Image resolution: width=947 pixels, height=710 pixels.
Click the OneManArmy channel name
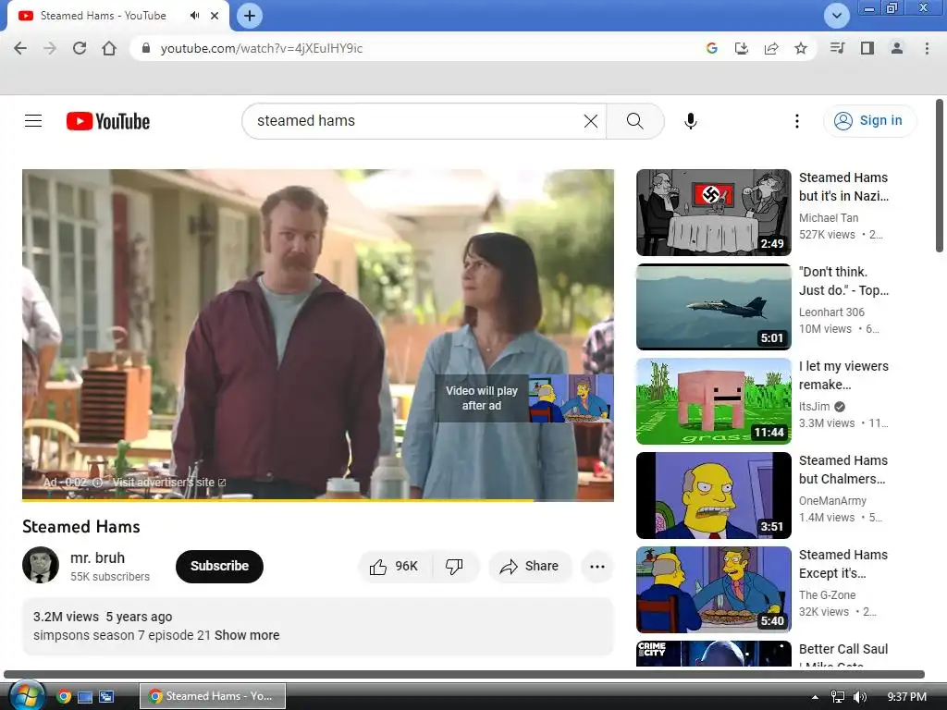[832, 500]
